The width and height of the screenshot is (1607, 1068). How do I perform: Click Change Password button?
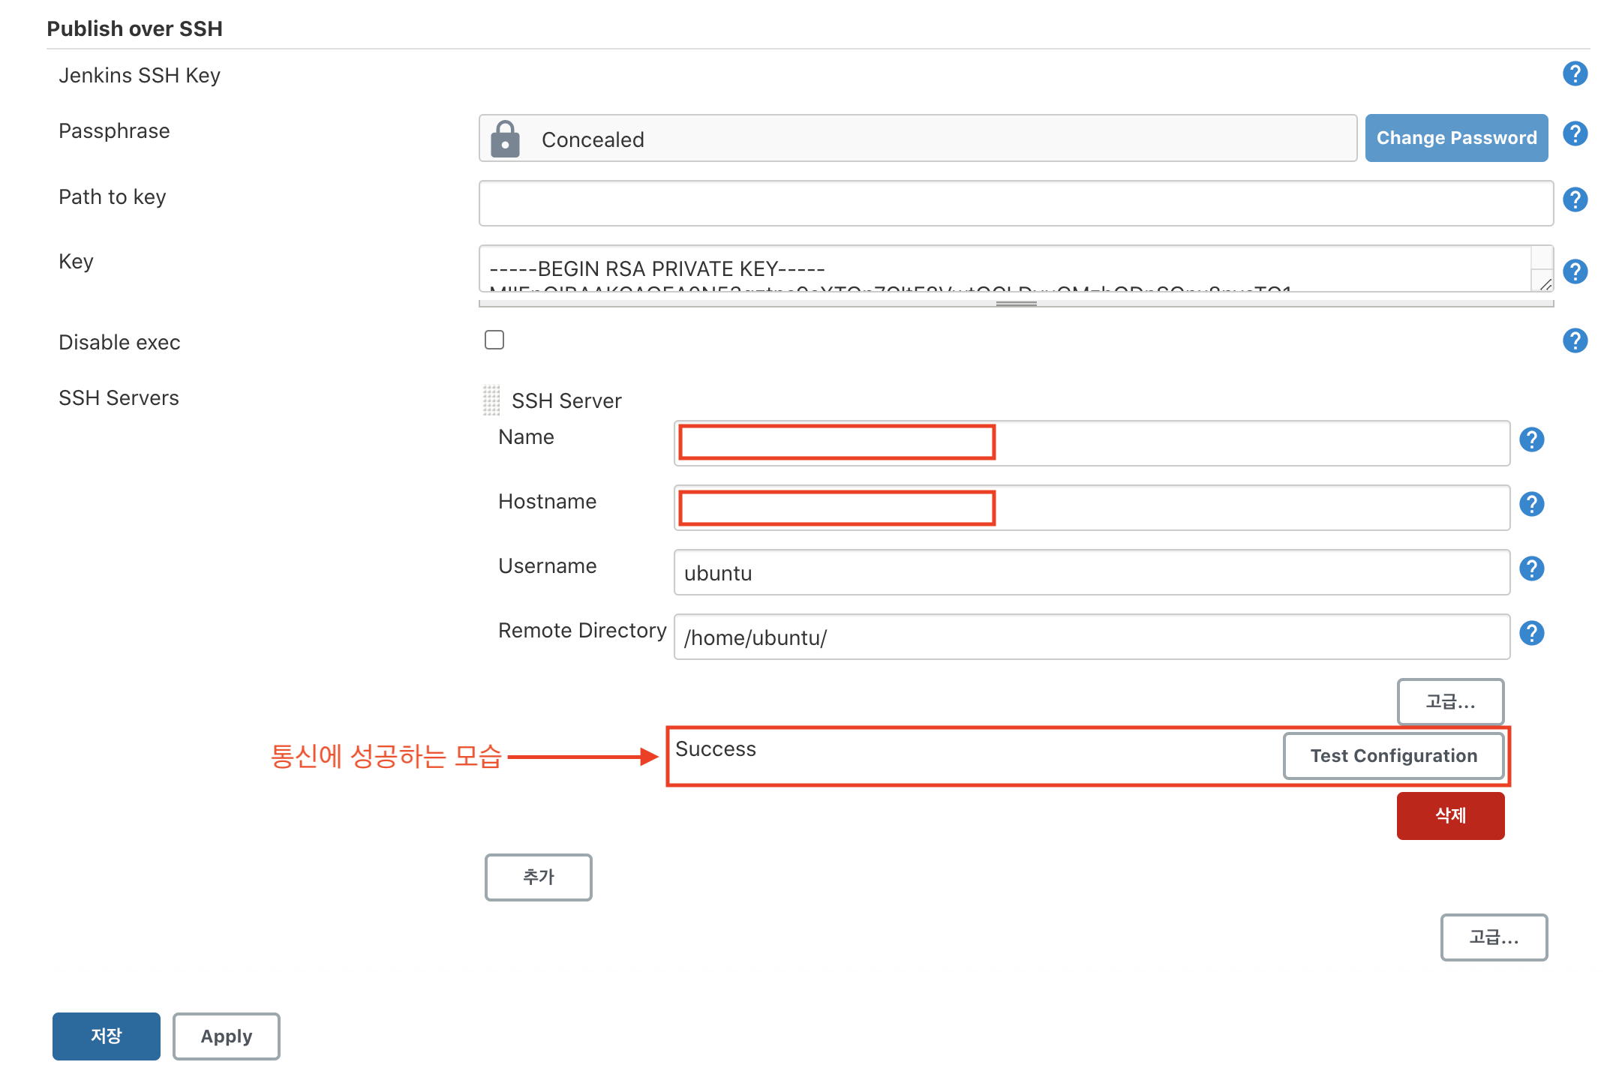1455,138
